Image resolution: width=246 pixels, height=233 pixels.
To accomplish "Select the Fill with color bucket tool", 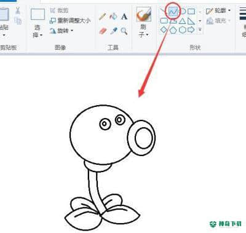I will 113,17.
